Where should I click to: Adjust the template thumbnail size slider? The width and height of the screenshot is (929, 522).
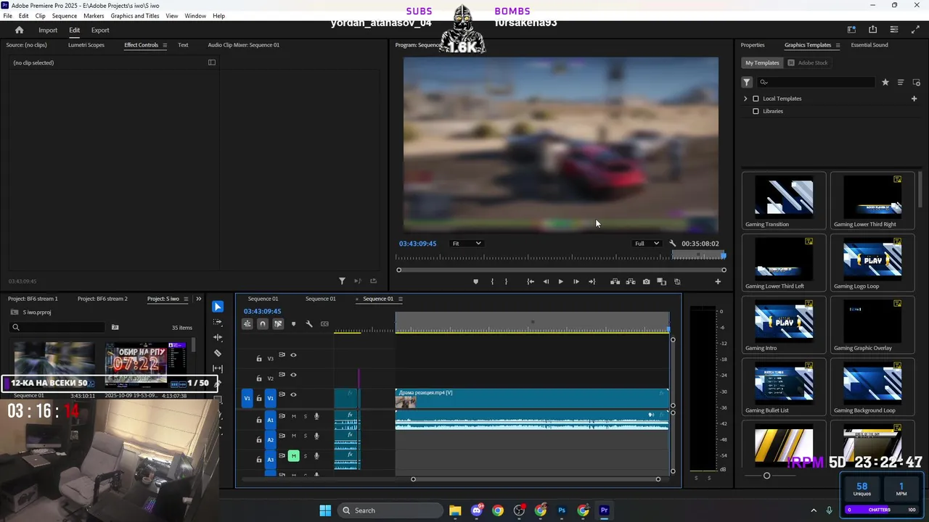pyautogui.click(x=767, y=476)
